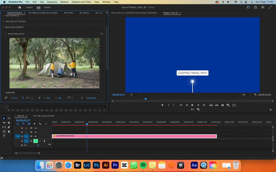Toggle mute on audio track A1
The height and width of the screenshot is (172, 276).
pyautogui.click(x=35, y=141)
